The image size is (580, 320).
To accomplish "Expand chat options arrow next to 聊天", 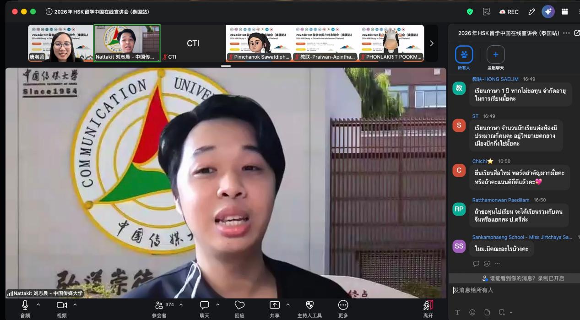I will (x=218, y=304).
